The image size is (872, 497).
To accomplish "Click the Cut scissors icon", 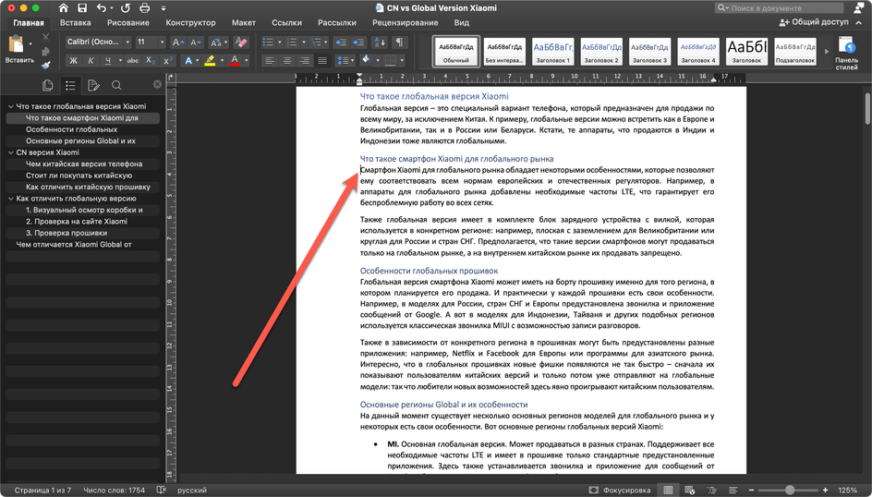I will coord(45,38).
